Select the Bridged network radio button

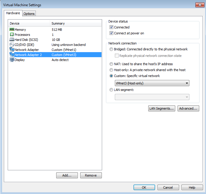click(111, 49)
